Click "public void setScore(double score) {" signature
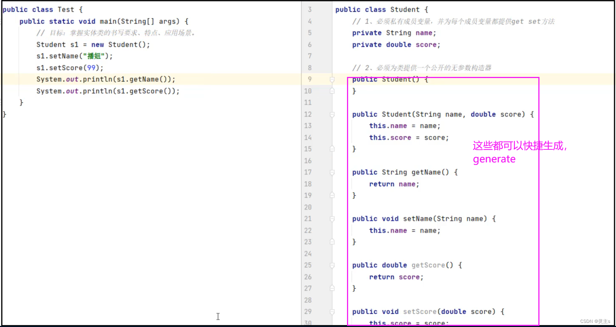The image size is (616, 327). pos(428,312)
